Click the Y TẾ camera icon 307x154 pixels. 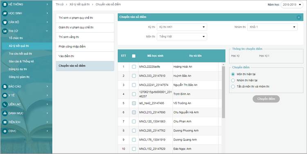(5, 95)
